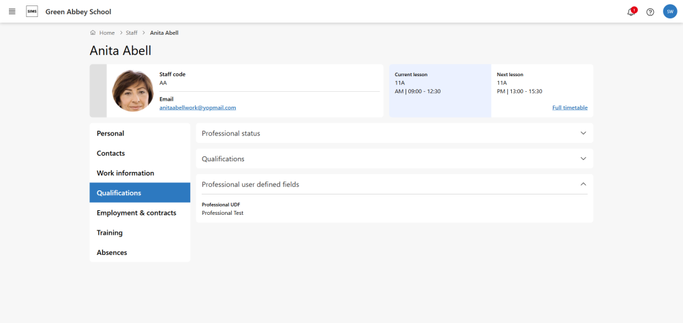683x323 pixels.
Task: Open the SW user avatar menu
Action: pos(669,12)
